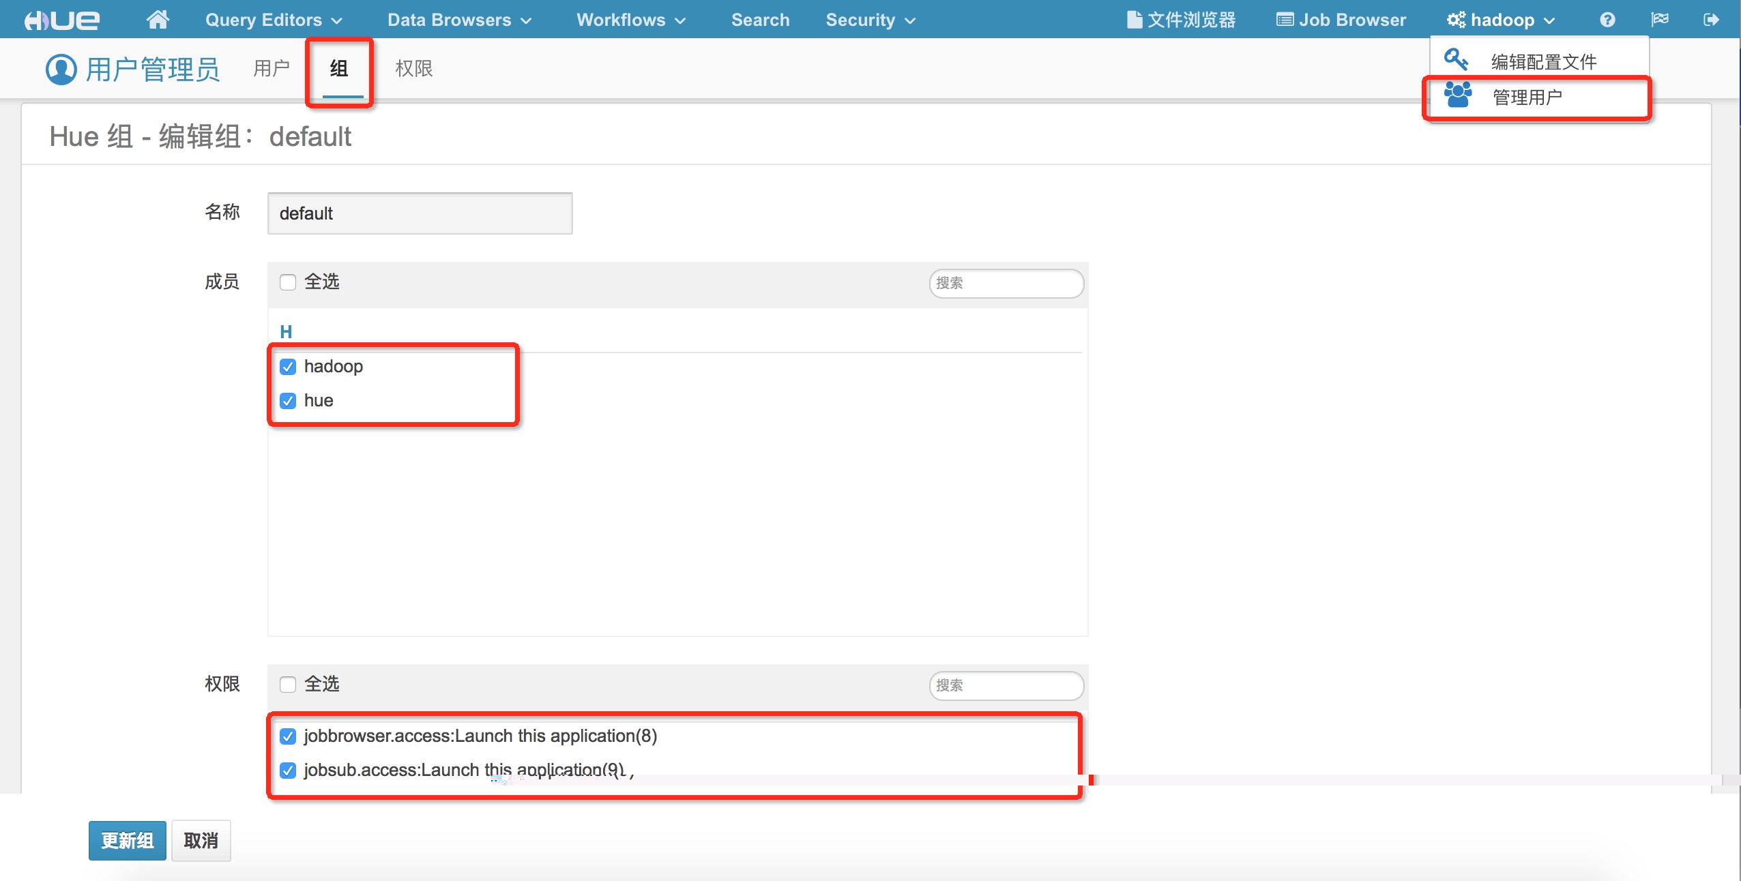Screen dimensions: 1741x881
Task: Click the sign out arrow icon
Action: tap(1710, 20)
